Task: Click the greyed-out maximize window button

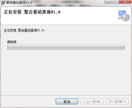Action: click(115, 2)
